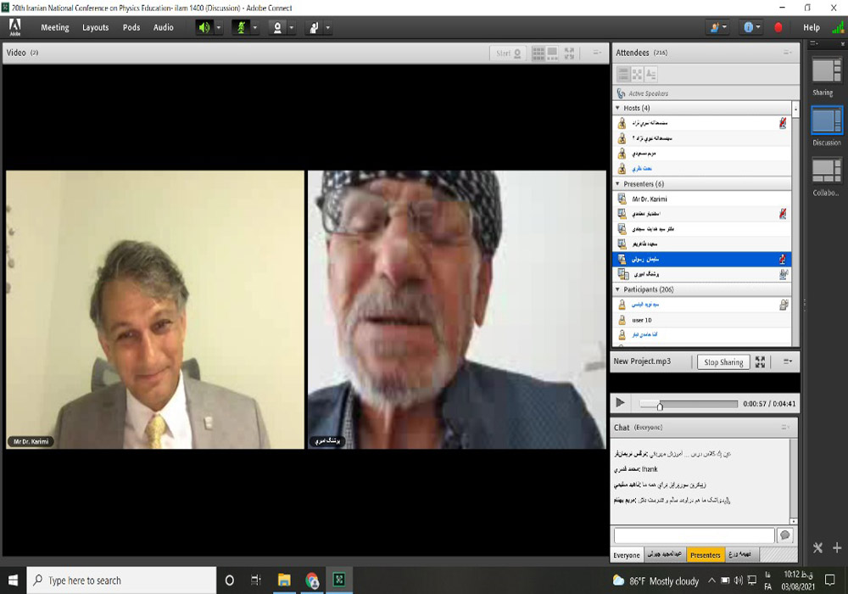Viewport: 848px width, 594px height.
Task: Open the webcam options dropdown arrow
Action: point(292,27)
